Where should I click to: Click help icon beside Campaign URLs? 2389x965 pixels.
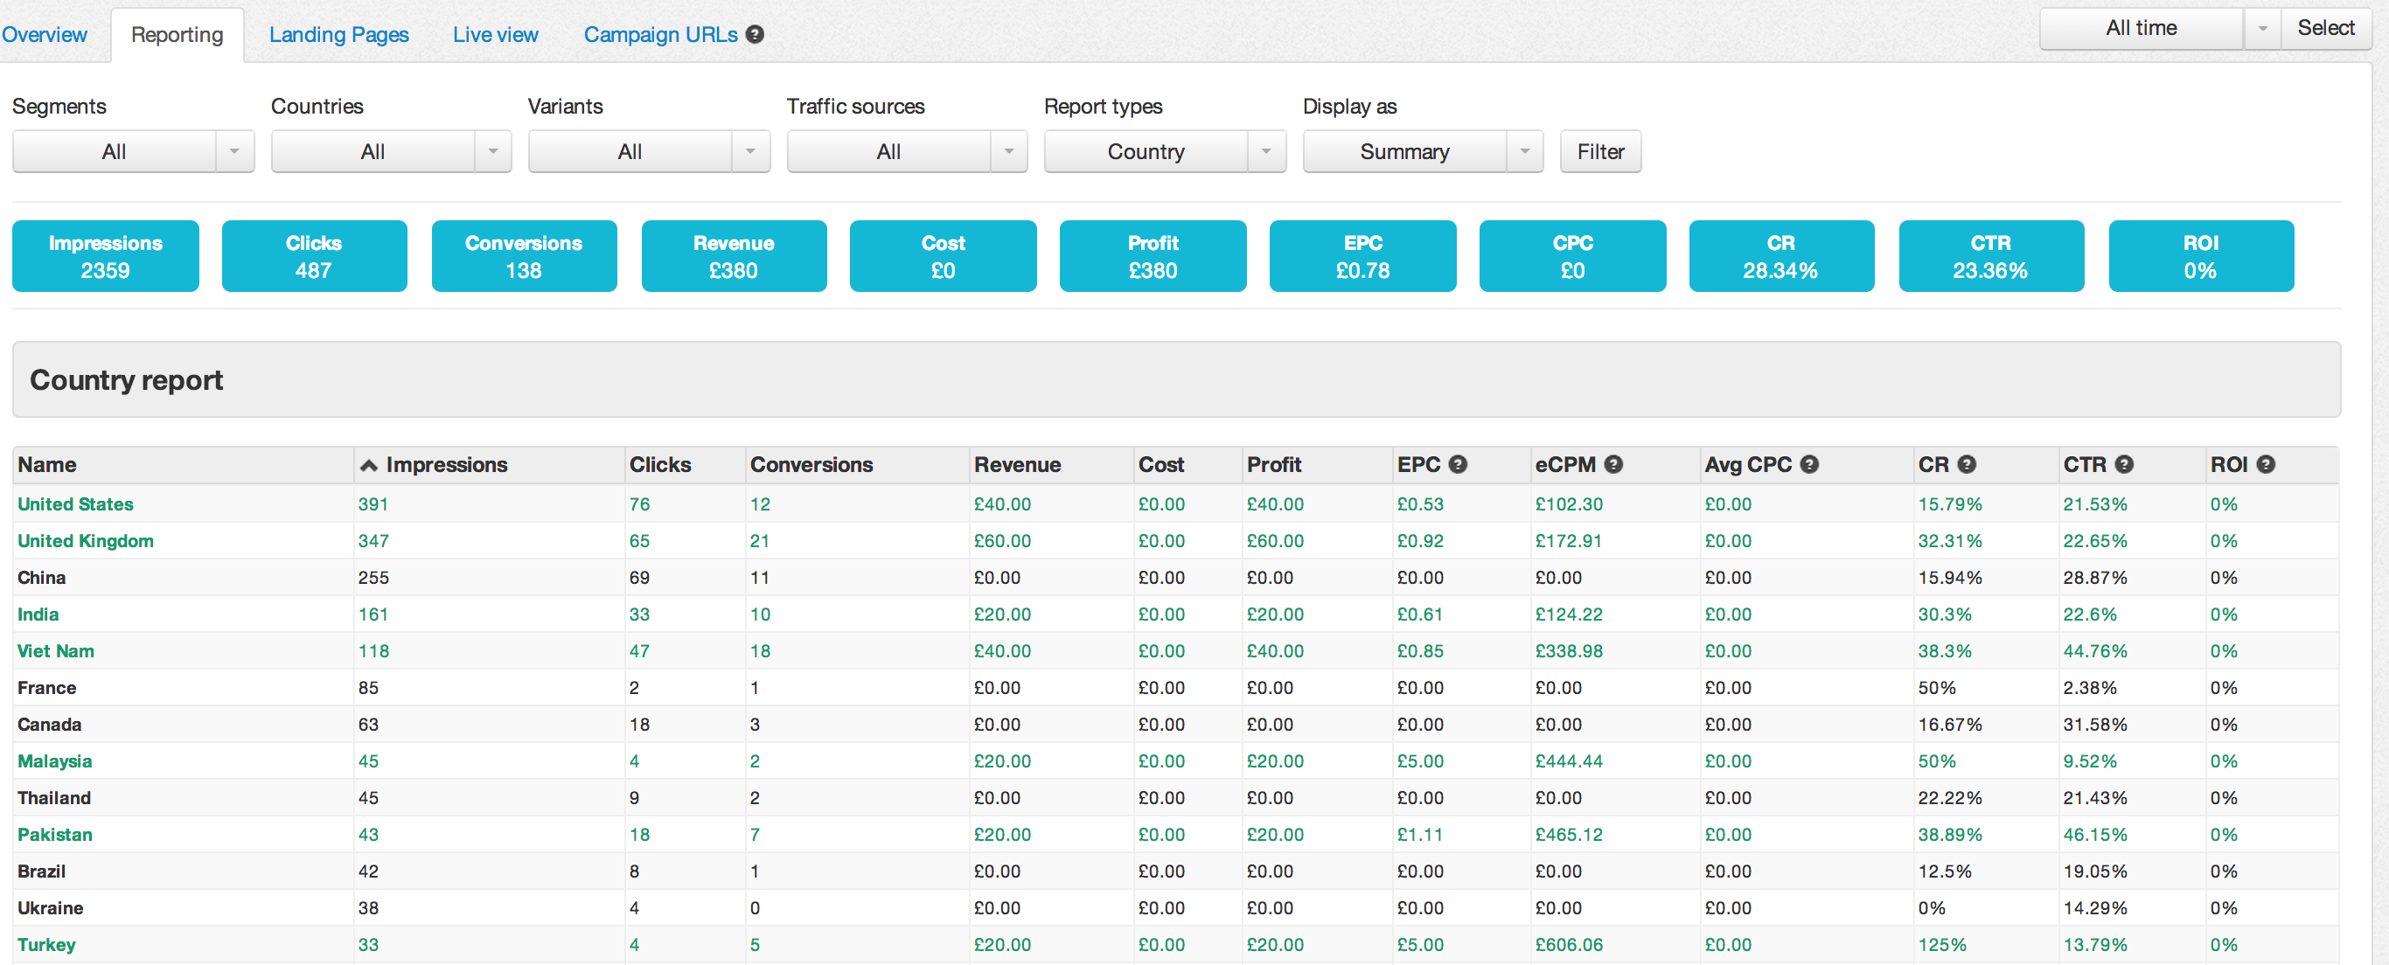755,34
